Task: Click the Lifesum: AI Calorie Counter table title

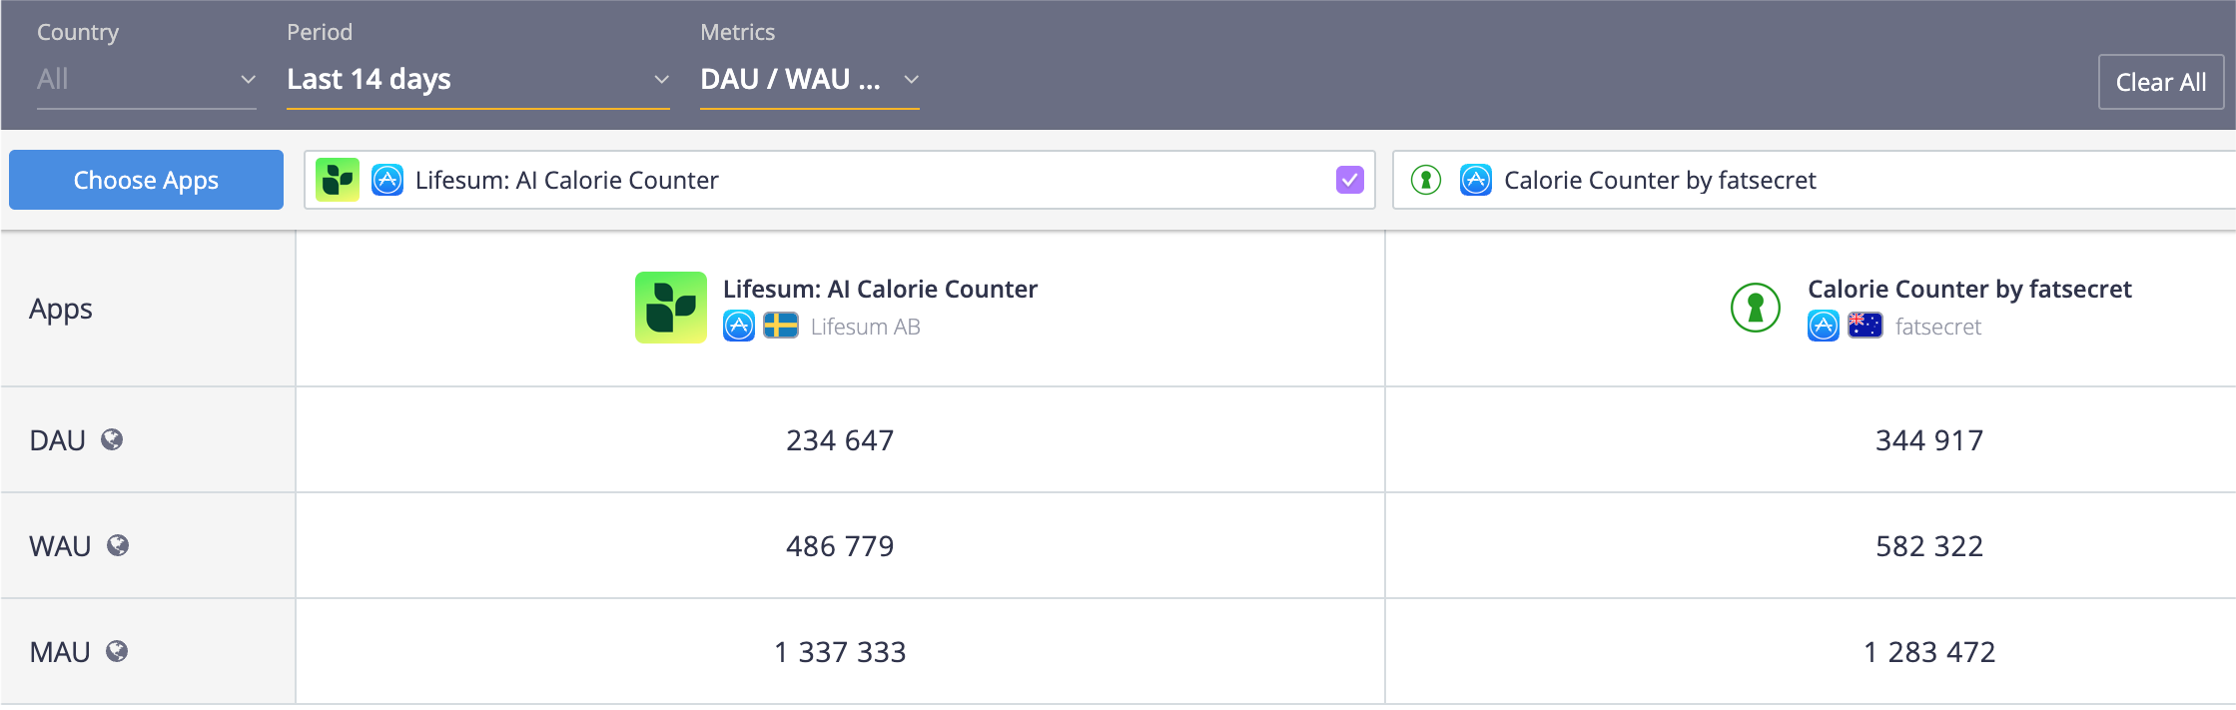Action: [880, 289]
